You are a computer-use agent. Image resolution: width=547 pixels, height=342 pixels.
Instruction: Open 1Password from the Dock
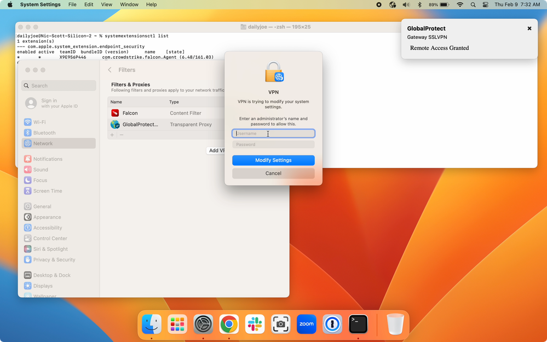(x=332, y=324)
